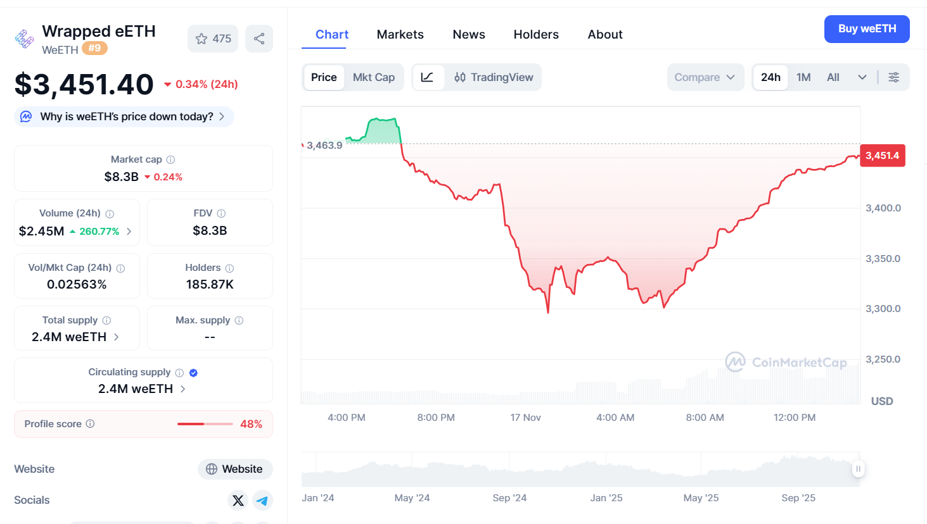Click the Website link button

tap(235, 469)
